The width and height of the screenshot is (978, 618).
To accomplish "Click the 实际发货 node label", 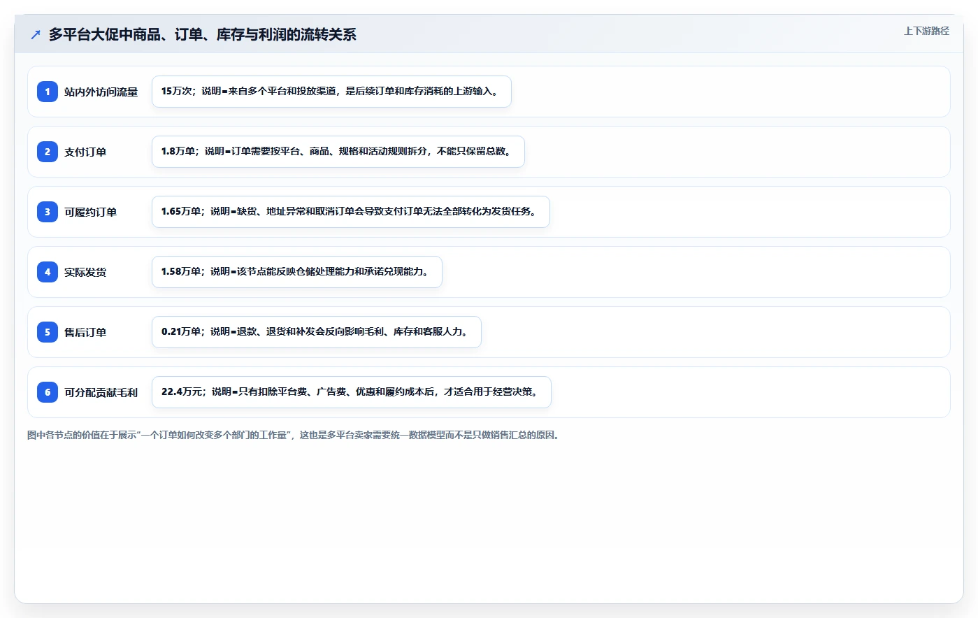I will click(85, 272).
